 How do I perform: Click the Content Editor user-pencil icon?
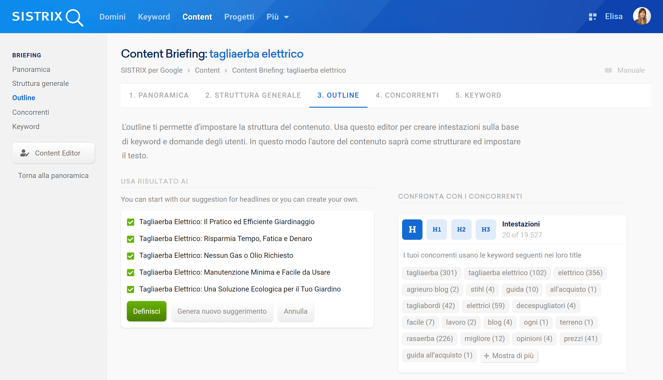click(24, 153)
